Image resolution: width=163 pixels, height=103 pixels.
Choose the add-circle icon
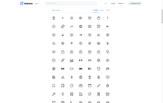(72, 18)
